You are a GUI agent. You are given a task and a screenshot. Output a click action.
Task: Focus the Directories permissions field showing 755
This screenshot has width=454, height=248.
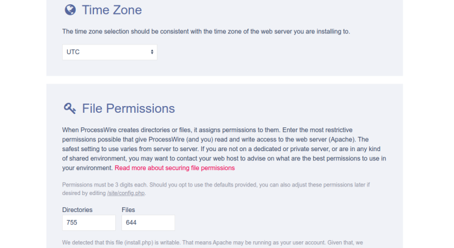coord(86,222)
